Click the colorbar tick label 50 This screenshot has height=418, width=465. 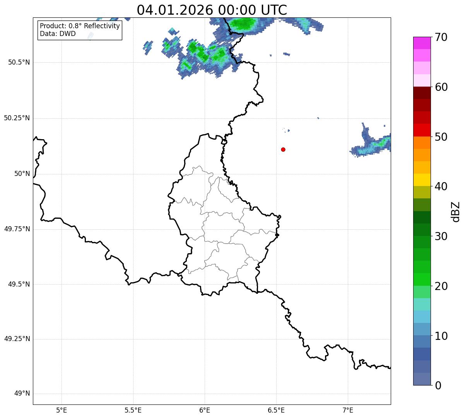(x=441, y=137)
